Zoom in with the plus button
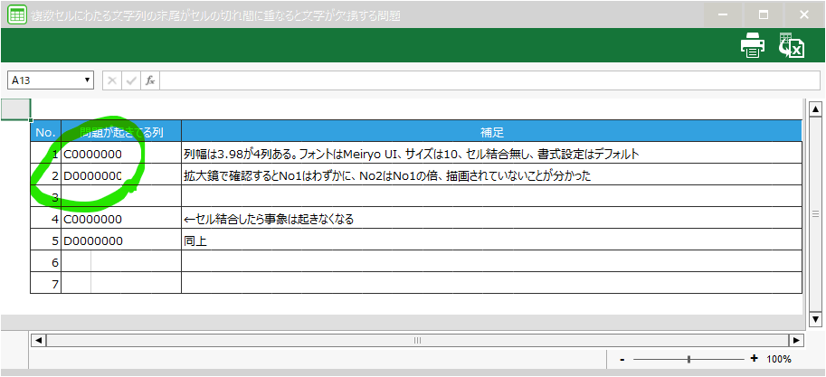Image resolution: width=826 pixels, height=377 pixels. (754, 359)
